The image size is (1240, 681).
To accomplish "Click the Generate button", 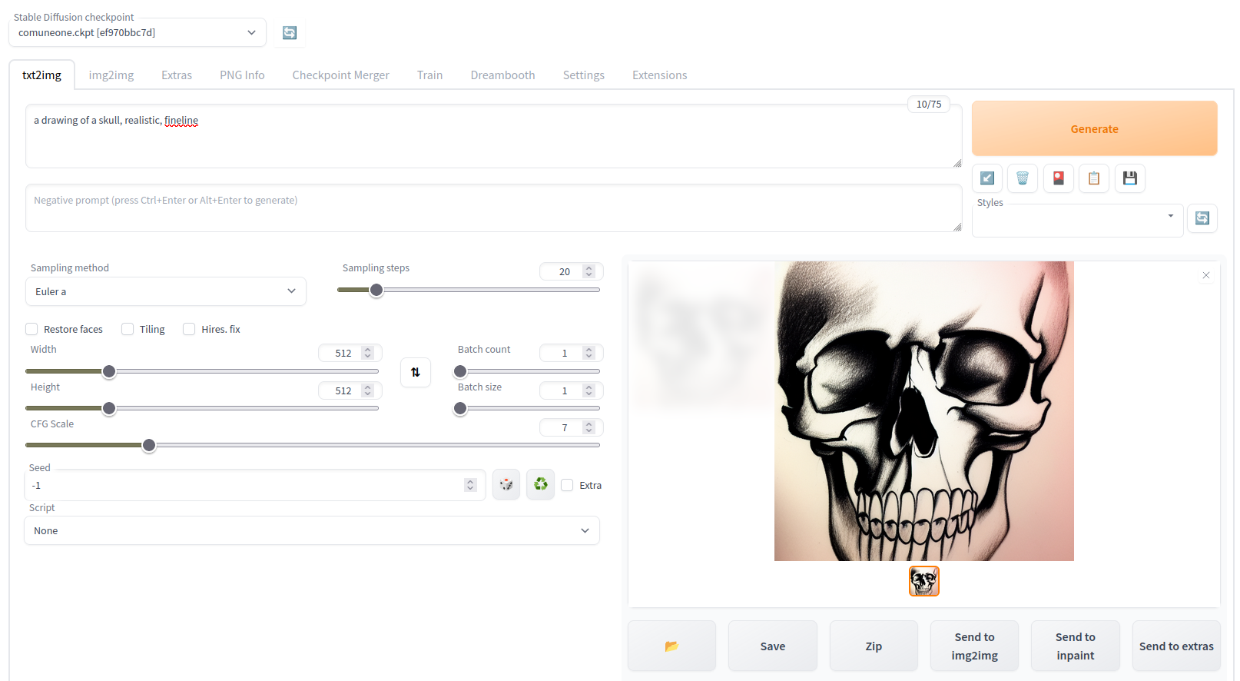I will [1094, 128].
